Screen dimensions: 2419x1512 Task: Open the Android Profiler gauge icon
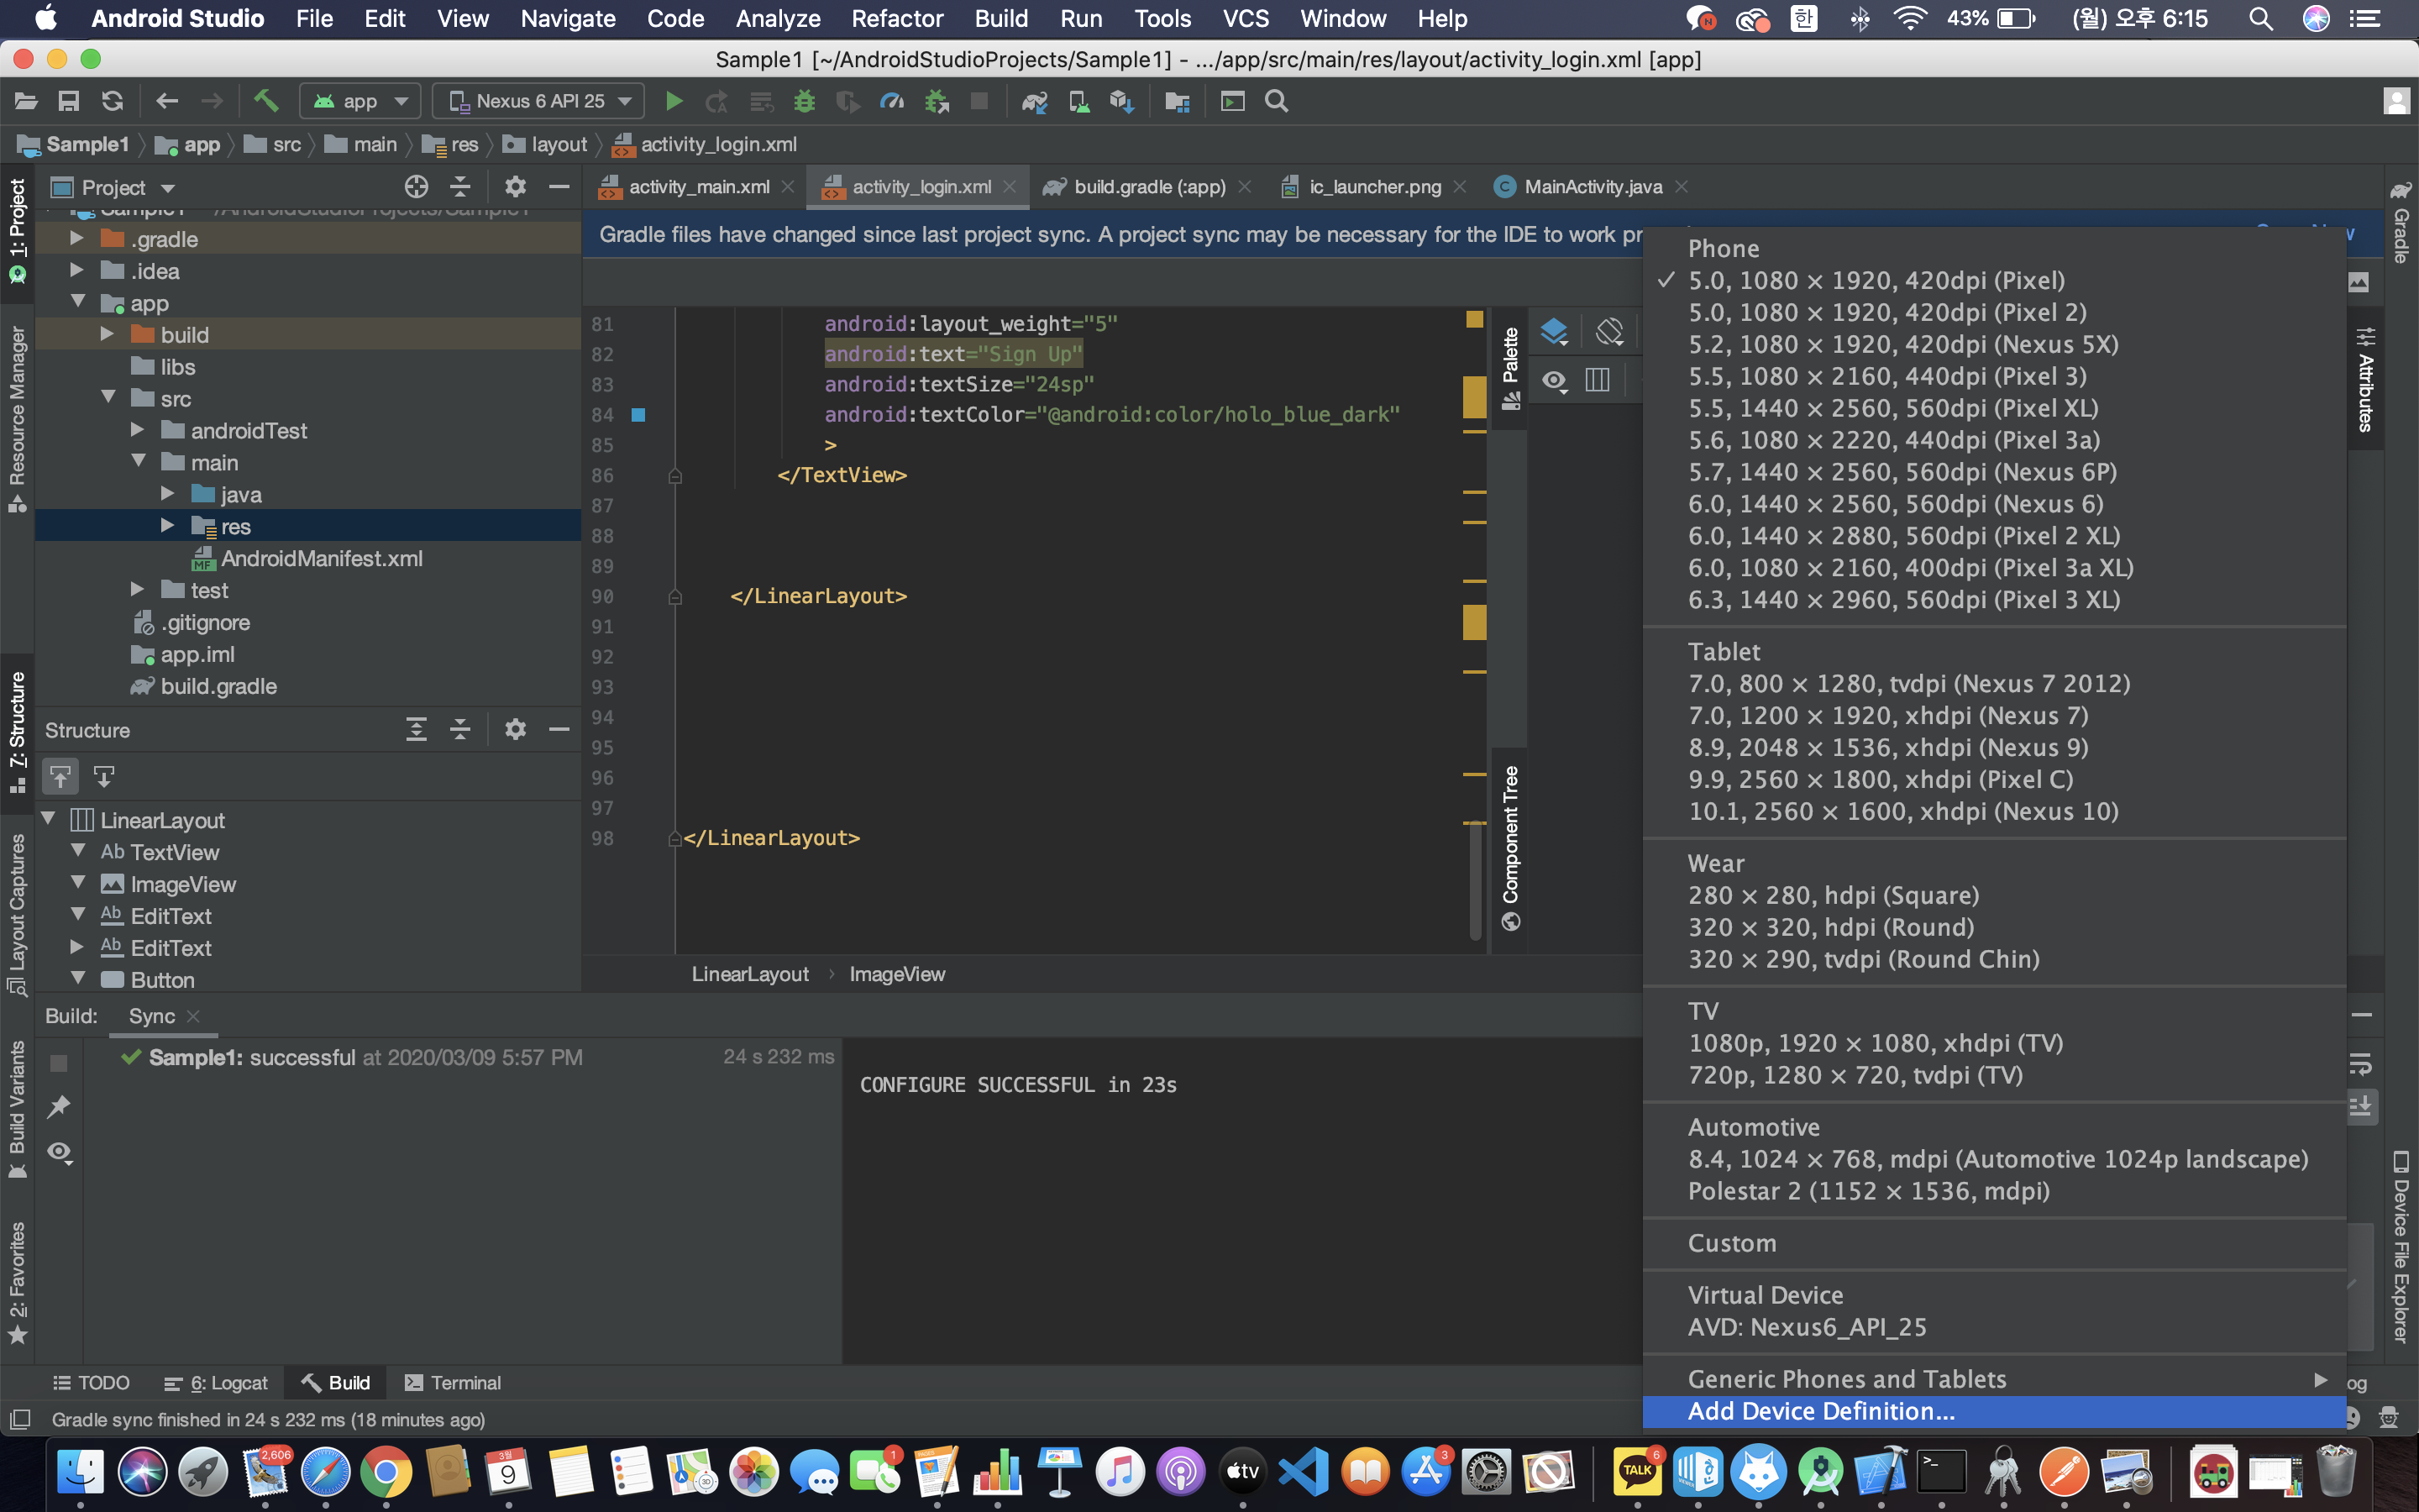892,101
